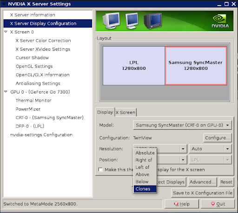Image resolution: width=238 pixels, height=213 pixels.
Task: Click the flat panel monitor banner icon
Action: (132, 21)
